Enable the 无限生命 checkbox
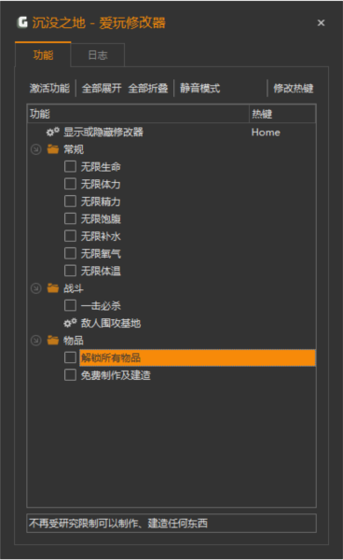This screenshot has width=343, height=560. 70,166
